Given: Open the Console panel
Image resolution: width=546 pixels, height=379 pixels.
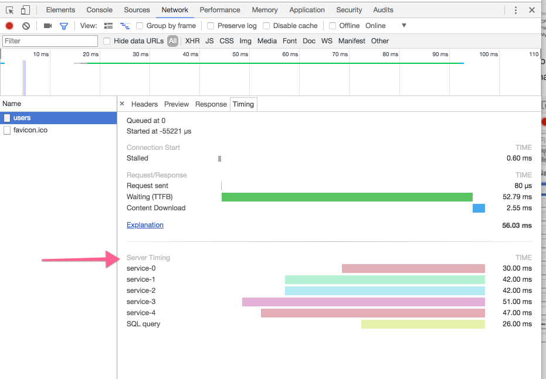Looking at the screenshot, I should (x=99, y=9).
